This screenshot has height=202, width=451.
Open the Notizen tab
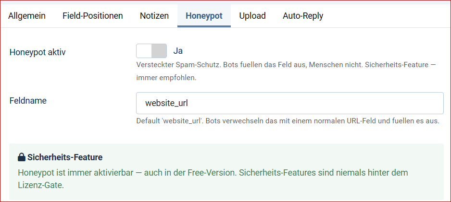coord(154,16)
